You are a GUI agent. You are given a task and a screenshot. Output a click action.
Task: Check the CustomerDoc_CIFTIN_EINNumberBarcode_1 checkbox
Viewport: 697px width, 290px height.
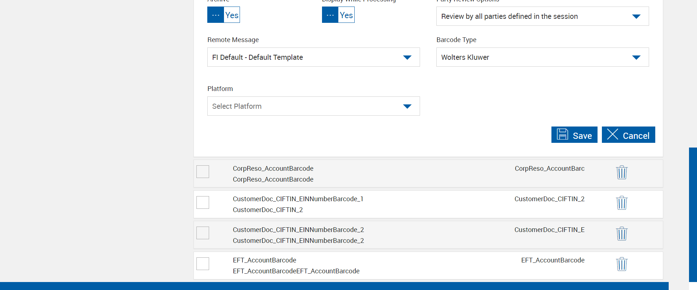point(203,202)
